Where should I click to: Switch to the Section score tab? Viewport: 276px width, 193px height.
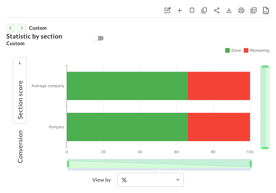tap(20, 100)
